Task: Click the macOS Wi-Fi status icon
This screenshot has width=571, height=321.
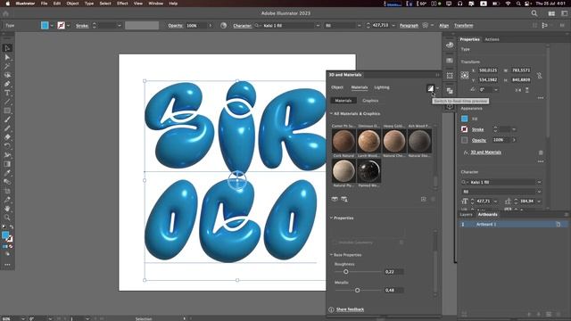Action: tap(508, 4)
